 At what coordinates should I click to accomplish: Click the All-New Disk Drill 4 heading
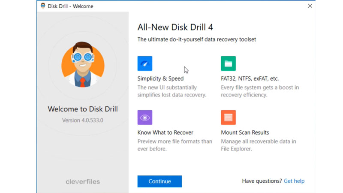click(x=175, y=27)
